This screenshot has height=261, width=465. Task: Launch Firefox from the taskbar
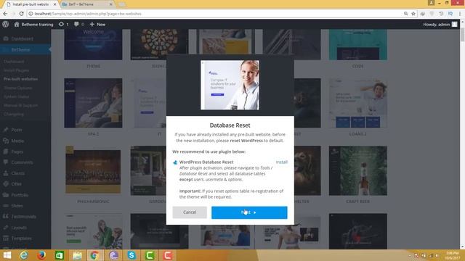[41, 255]
